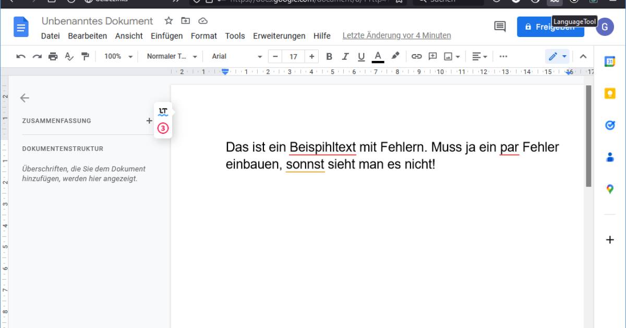This screenshot has height=328, width=626.
Task: Open the spelling and grammar check icon
Action: pos(70,56)
